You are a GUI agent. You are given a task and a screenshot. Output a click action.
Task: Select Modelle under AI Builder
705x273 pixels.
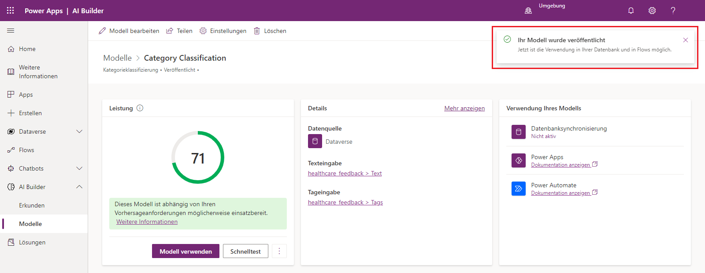[44, 224]
